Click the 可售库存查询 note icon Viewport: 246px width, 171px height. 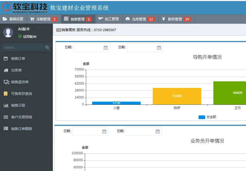[x=6, y=94]
